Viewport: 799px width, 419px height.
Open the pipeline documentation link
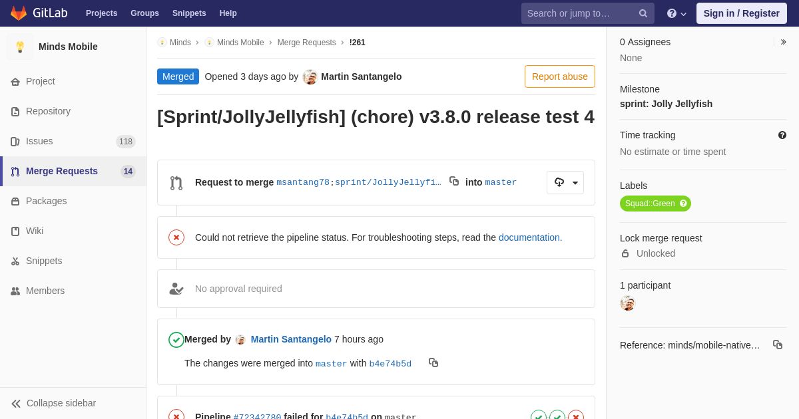pos(530,237)
